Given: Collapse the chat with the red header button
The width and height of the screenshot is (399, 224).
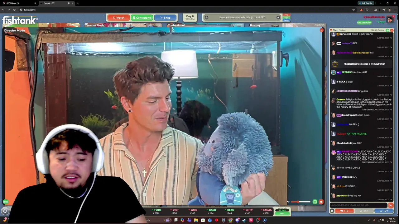Looking at the screenshot, I should pos(392,30).
